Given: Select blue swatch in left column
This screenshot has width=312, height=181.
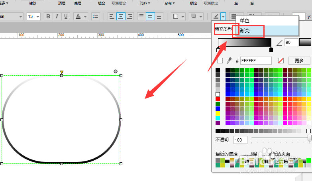Looking at the screenshot, I should (x=218, y=108).
